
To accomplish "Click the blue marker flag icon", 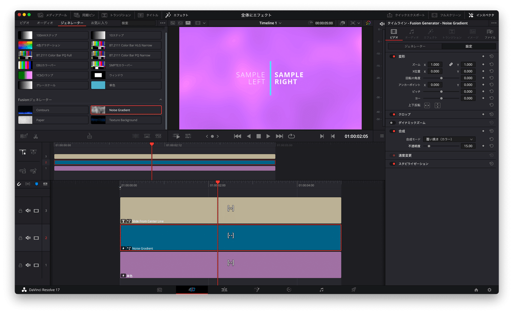I will click(x=36, y=184).
